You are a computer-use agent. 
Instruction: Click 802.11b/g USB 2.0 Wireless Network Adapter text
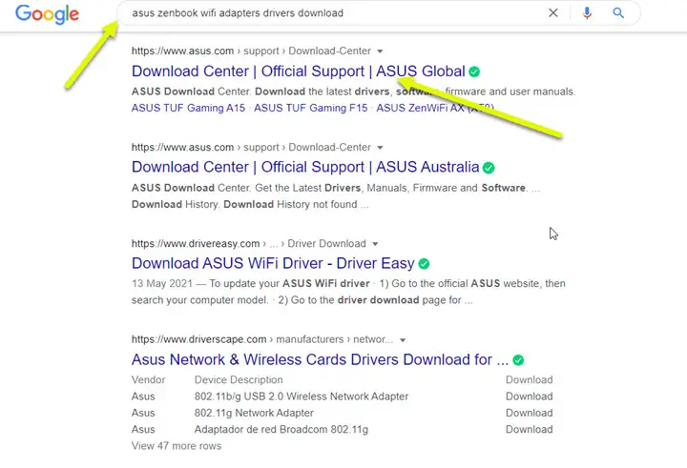(302, 397)
